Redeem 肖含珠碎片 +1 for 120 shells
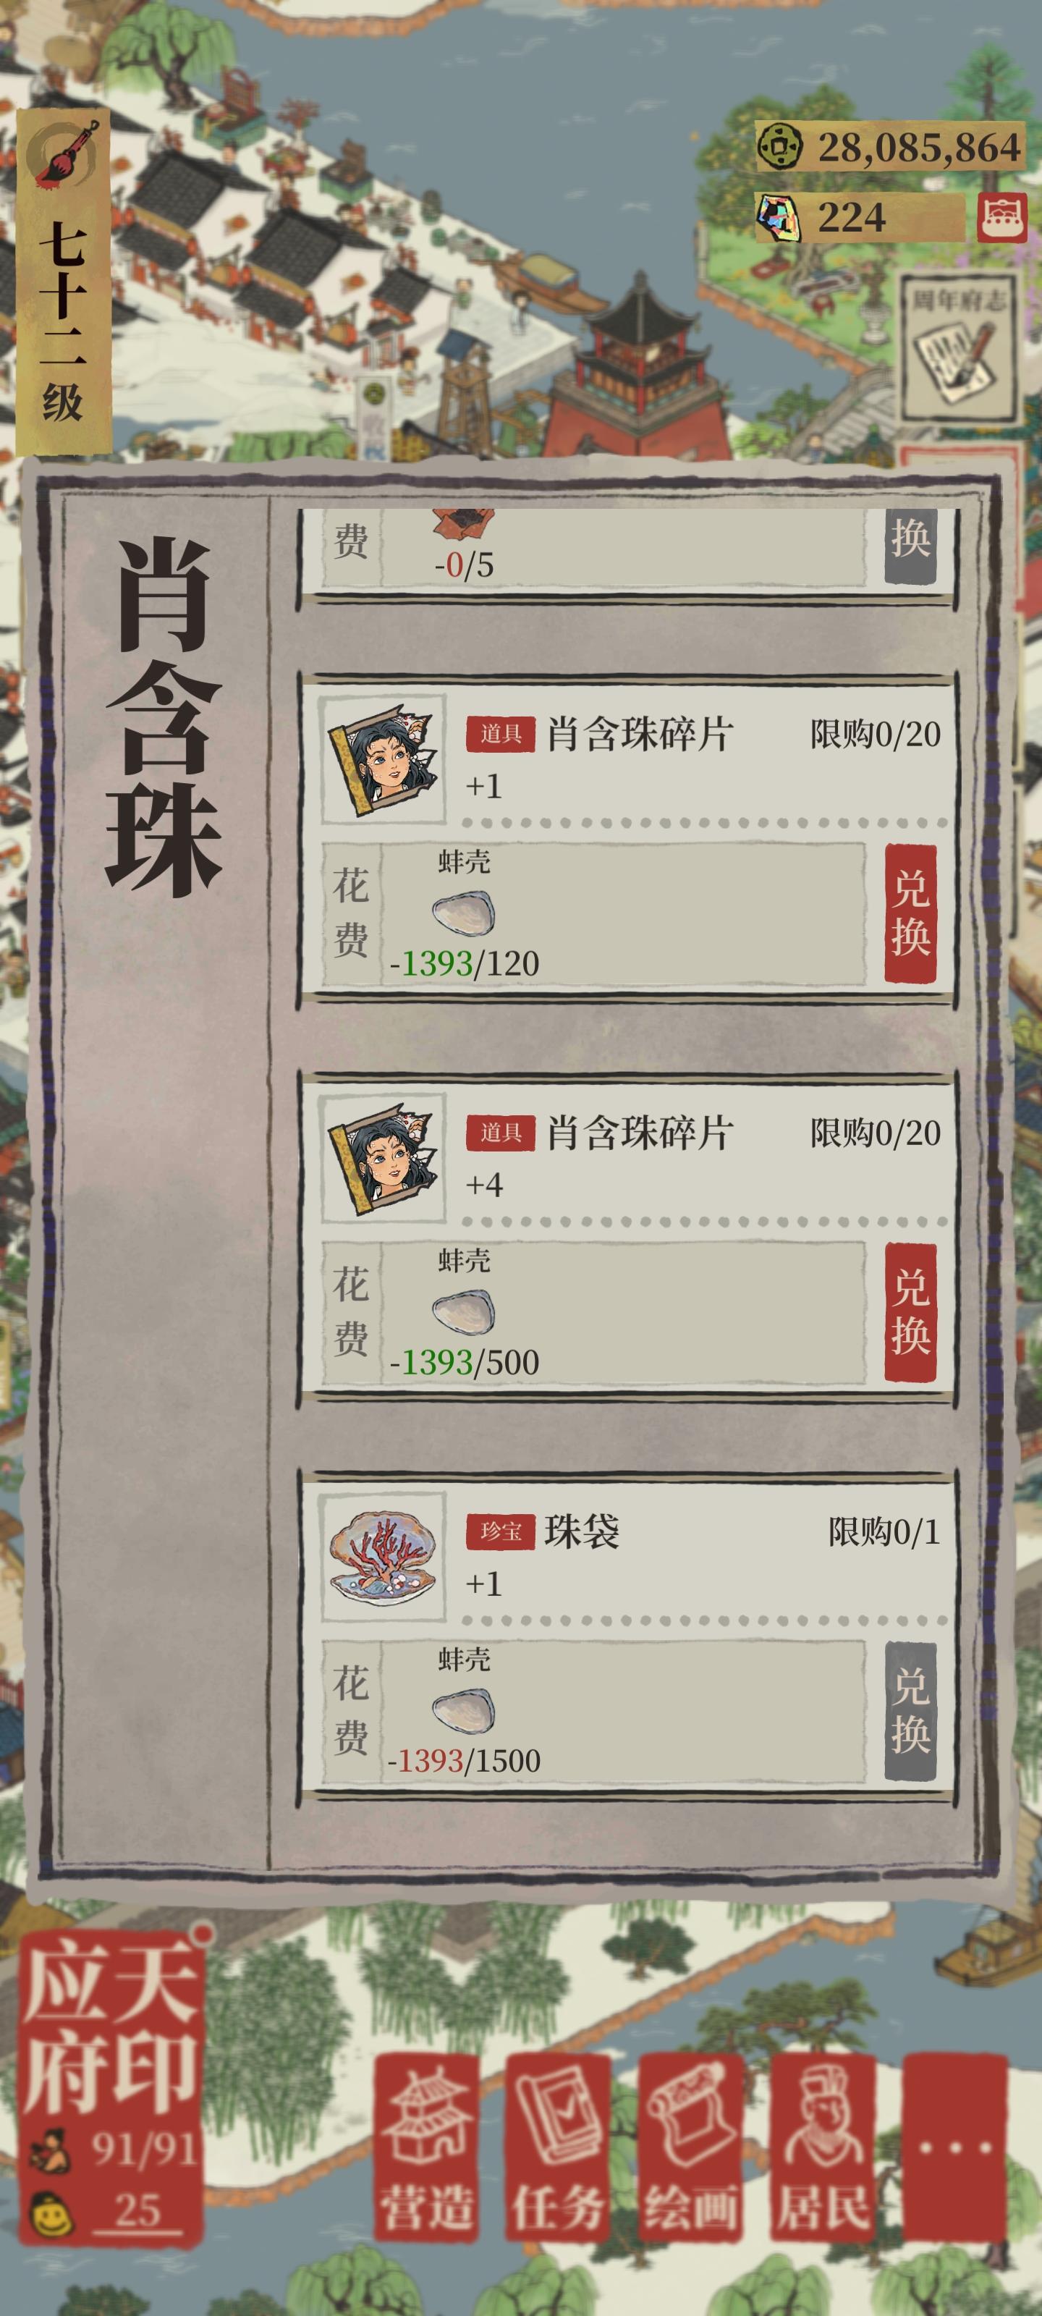 (x=910, y=913)
